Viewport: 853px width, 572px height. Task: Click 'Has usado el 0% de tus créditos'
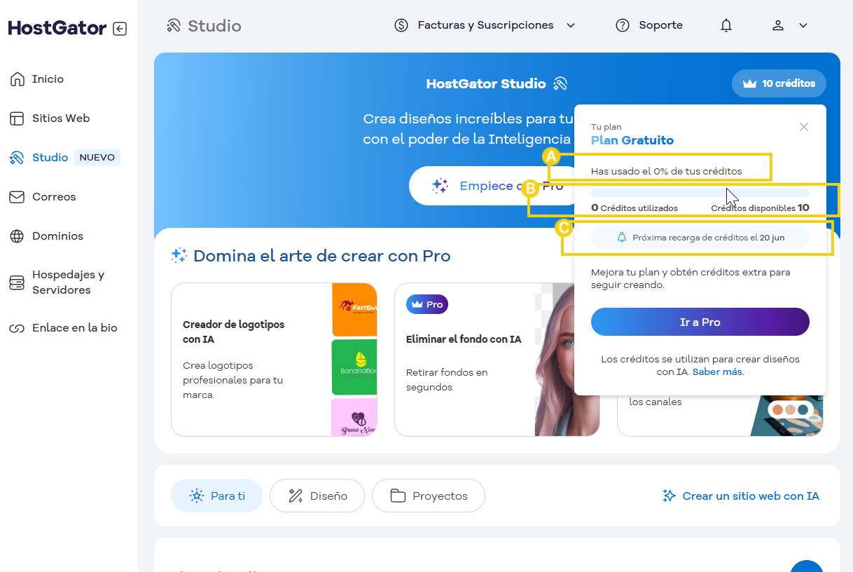[x=667, y=171]
